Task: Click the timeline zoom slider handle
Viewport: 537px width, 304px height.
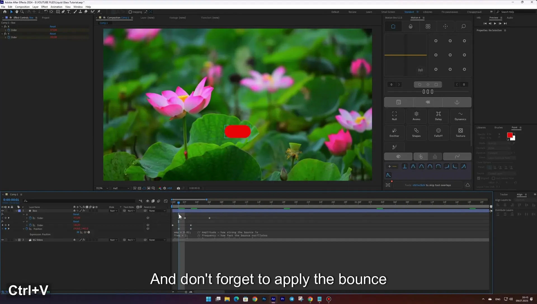Action: pyautogui.click(x=186, y=292)
